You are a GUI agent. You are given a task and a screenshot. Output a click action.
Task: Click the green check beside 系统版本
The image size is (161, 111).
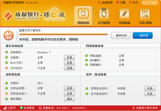point(6,52)
